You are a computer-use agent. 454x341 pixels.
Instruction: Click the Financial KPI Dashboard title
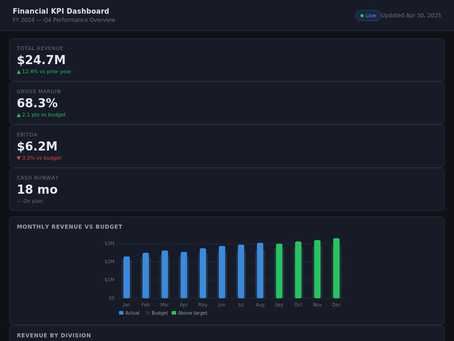click(61, 11)
